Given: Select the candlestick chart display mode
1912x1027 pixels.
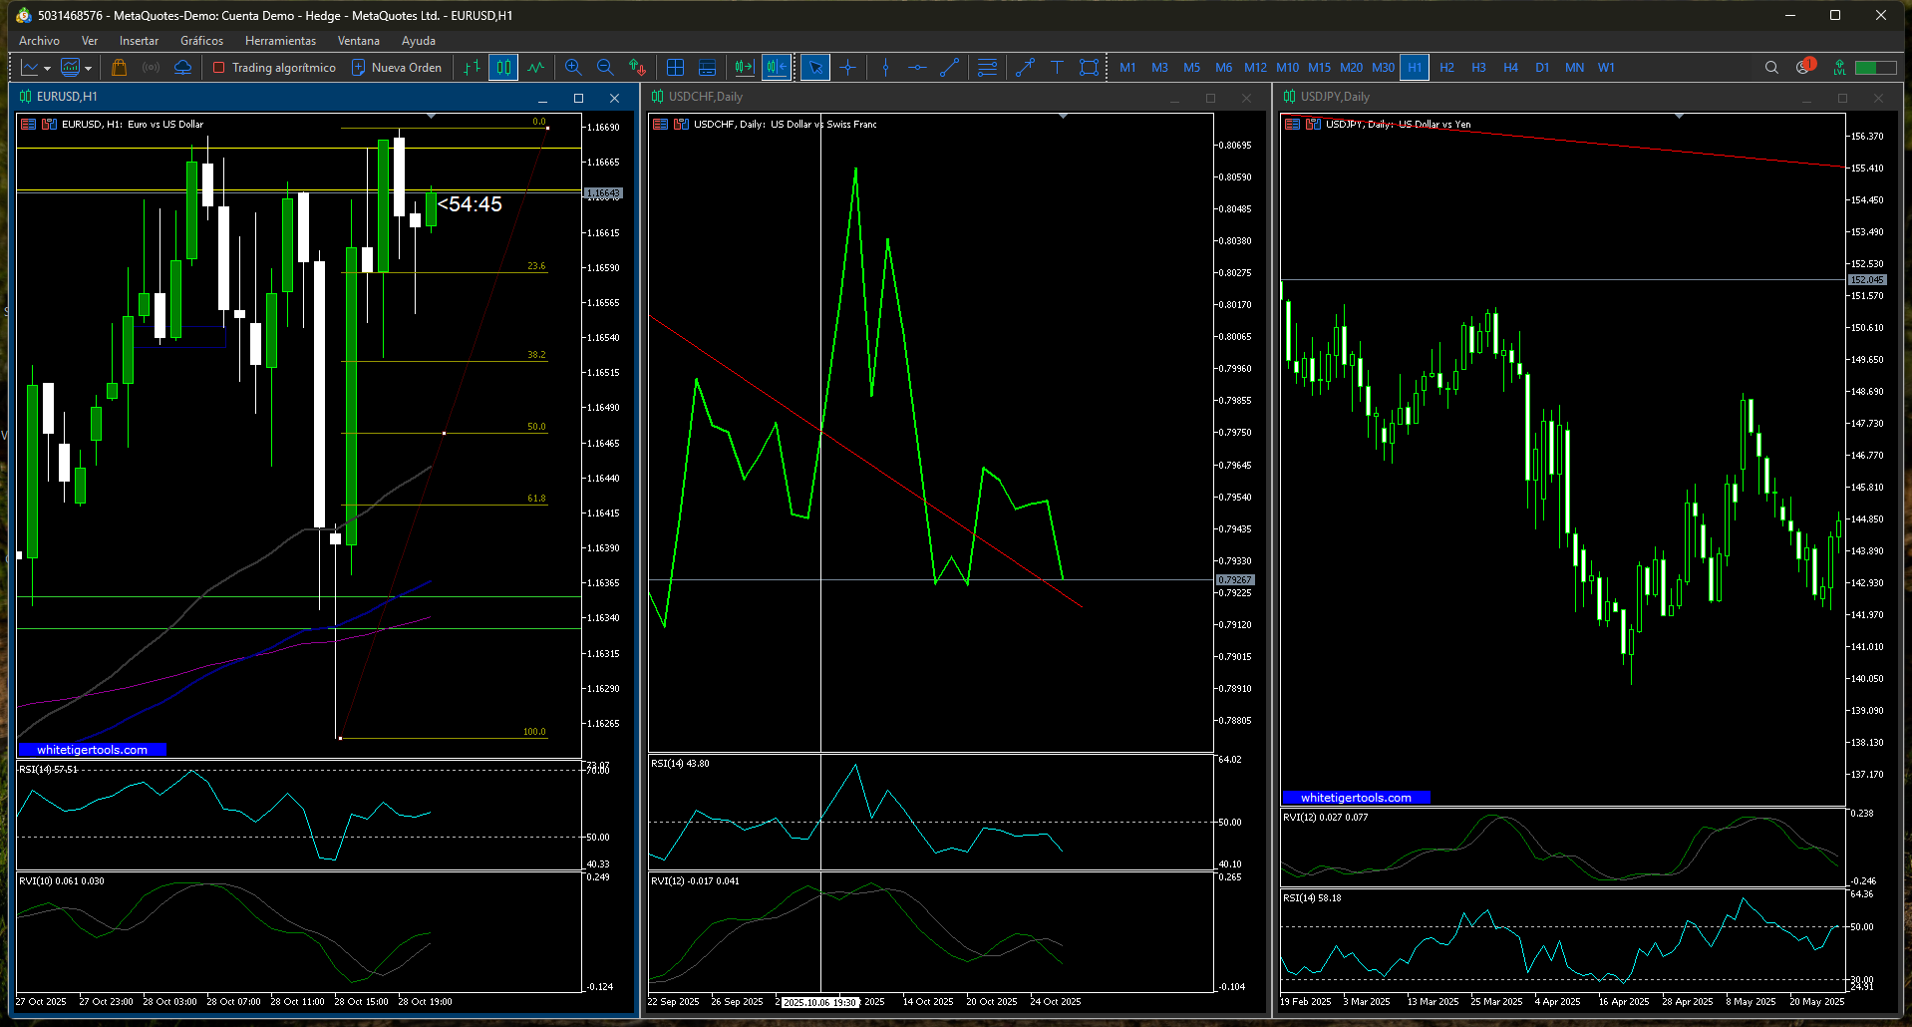Looking at the screenshot, I should [503, 67].
